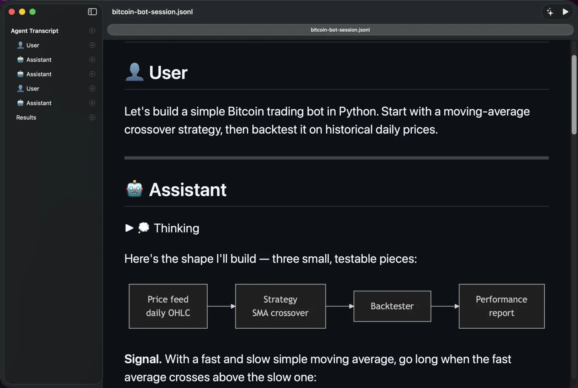Click the Backtester diagram box

coord(392,306)
